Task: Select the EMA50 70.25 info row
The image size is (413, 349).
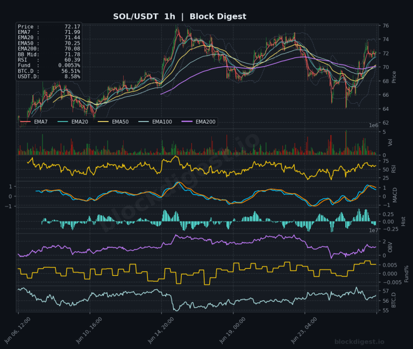Action: point(49,43)
